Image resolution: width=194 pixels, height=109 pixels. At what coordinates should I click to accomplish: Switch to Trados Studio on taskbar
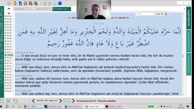click(x=53, y=106)
